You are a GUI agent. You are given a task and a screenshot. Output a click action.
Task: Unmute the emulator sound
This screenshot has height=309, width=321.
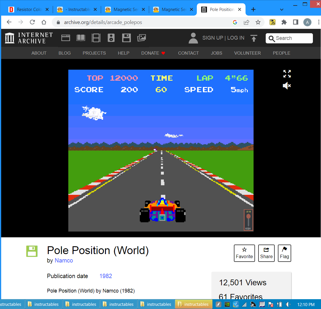pos(287,86)
